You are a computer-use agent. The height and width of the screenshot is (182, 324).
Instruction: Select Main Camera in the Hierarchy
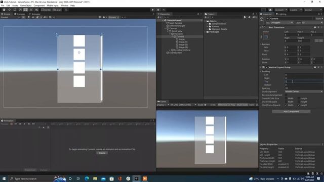point(176,23)
